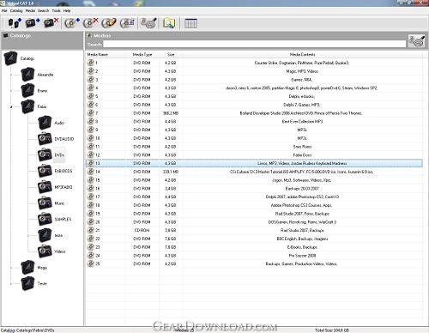
Task: Click the edit media disc icon with pencil
Action: point(109,23)
